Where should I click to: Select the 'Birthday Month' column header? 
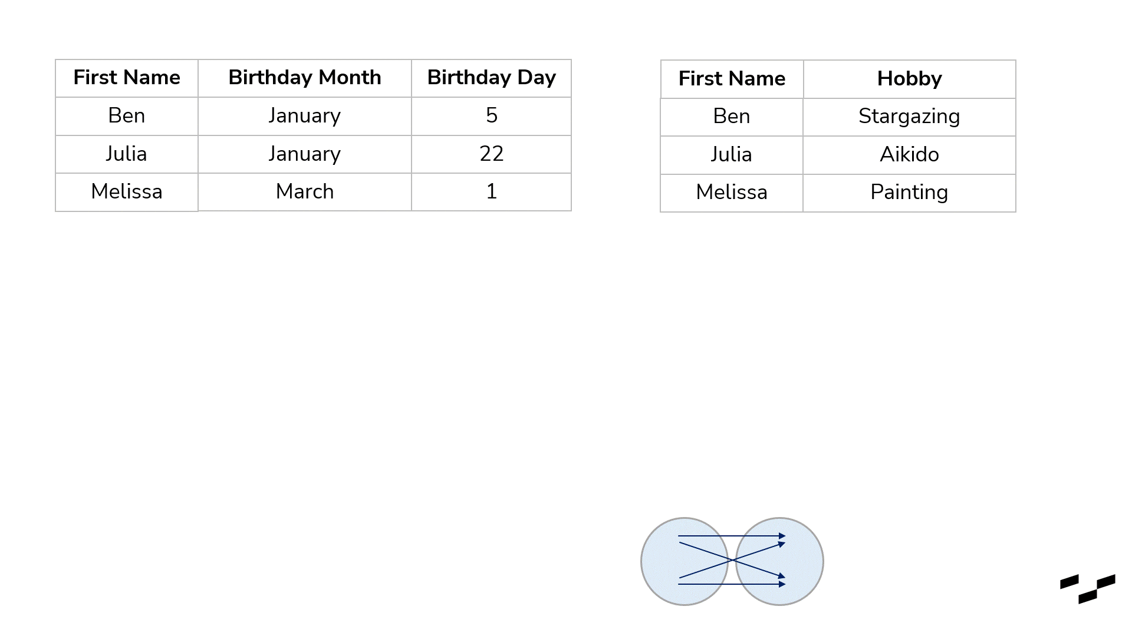[x=305, y=78]
